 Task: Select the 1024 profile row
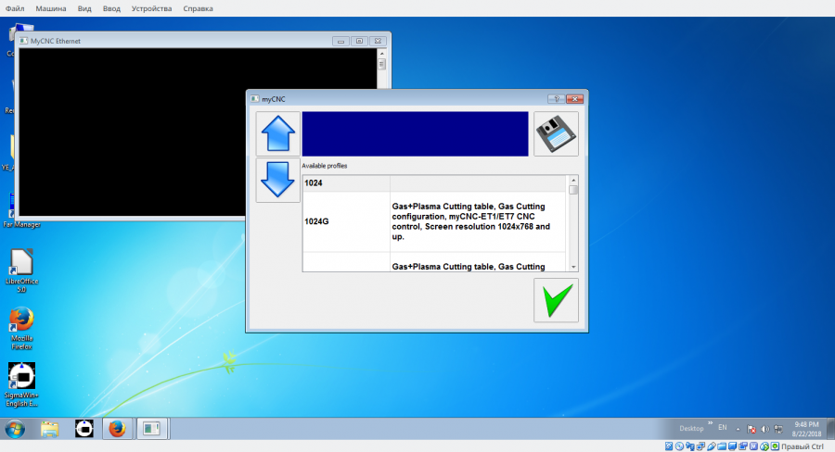pos(345,183)
